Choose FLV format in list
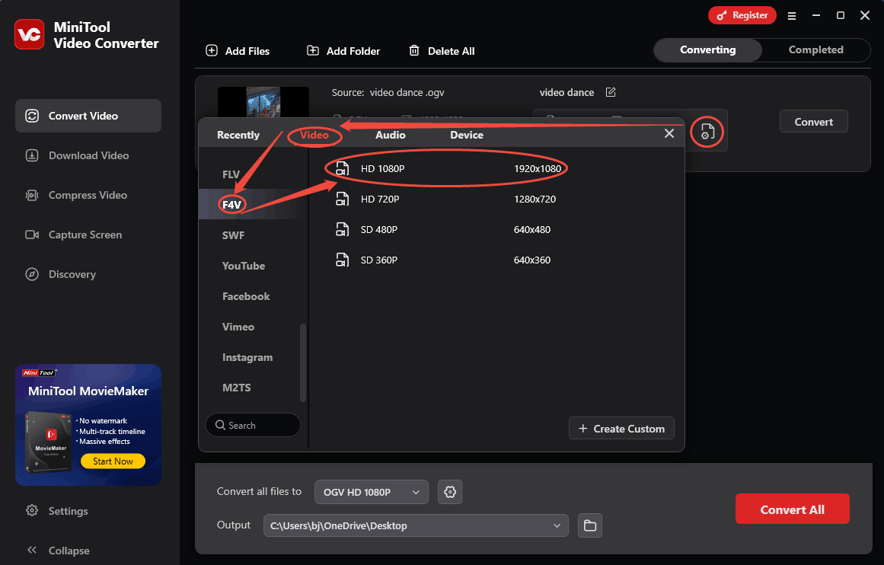Screen dimensions: 884x565 point(253,174)
